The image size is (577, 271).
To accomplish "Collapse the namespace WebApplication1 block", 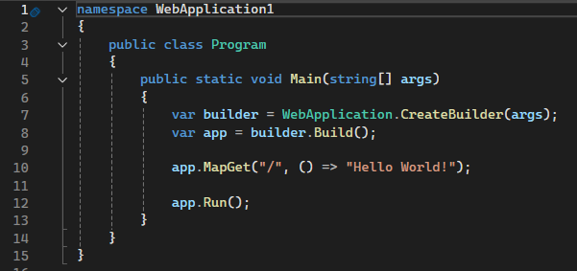I will [62, 10].
